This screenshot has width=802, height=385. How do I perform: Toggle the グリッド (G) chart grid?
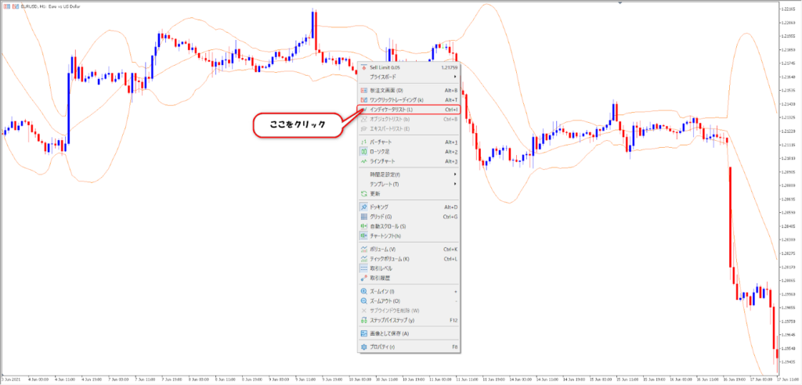click(409, 217)
